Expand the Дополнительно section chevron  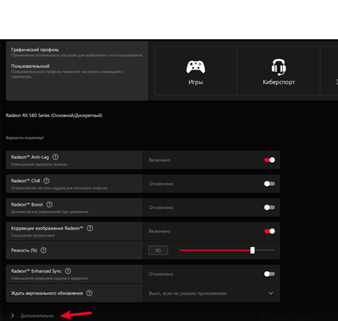pyautogui.click(x=12, y=316)
